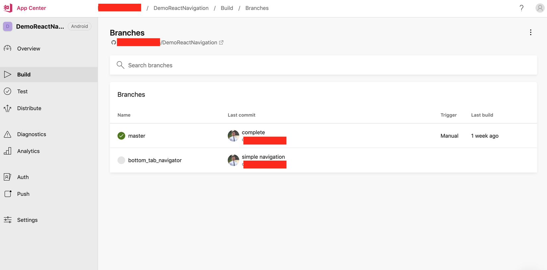Open Analytics in the sidebar
547x270 pixels.
pos(49,151)
